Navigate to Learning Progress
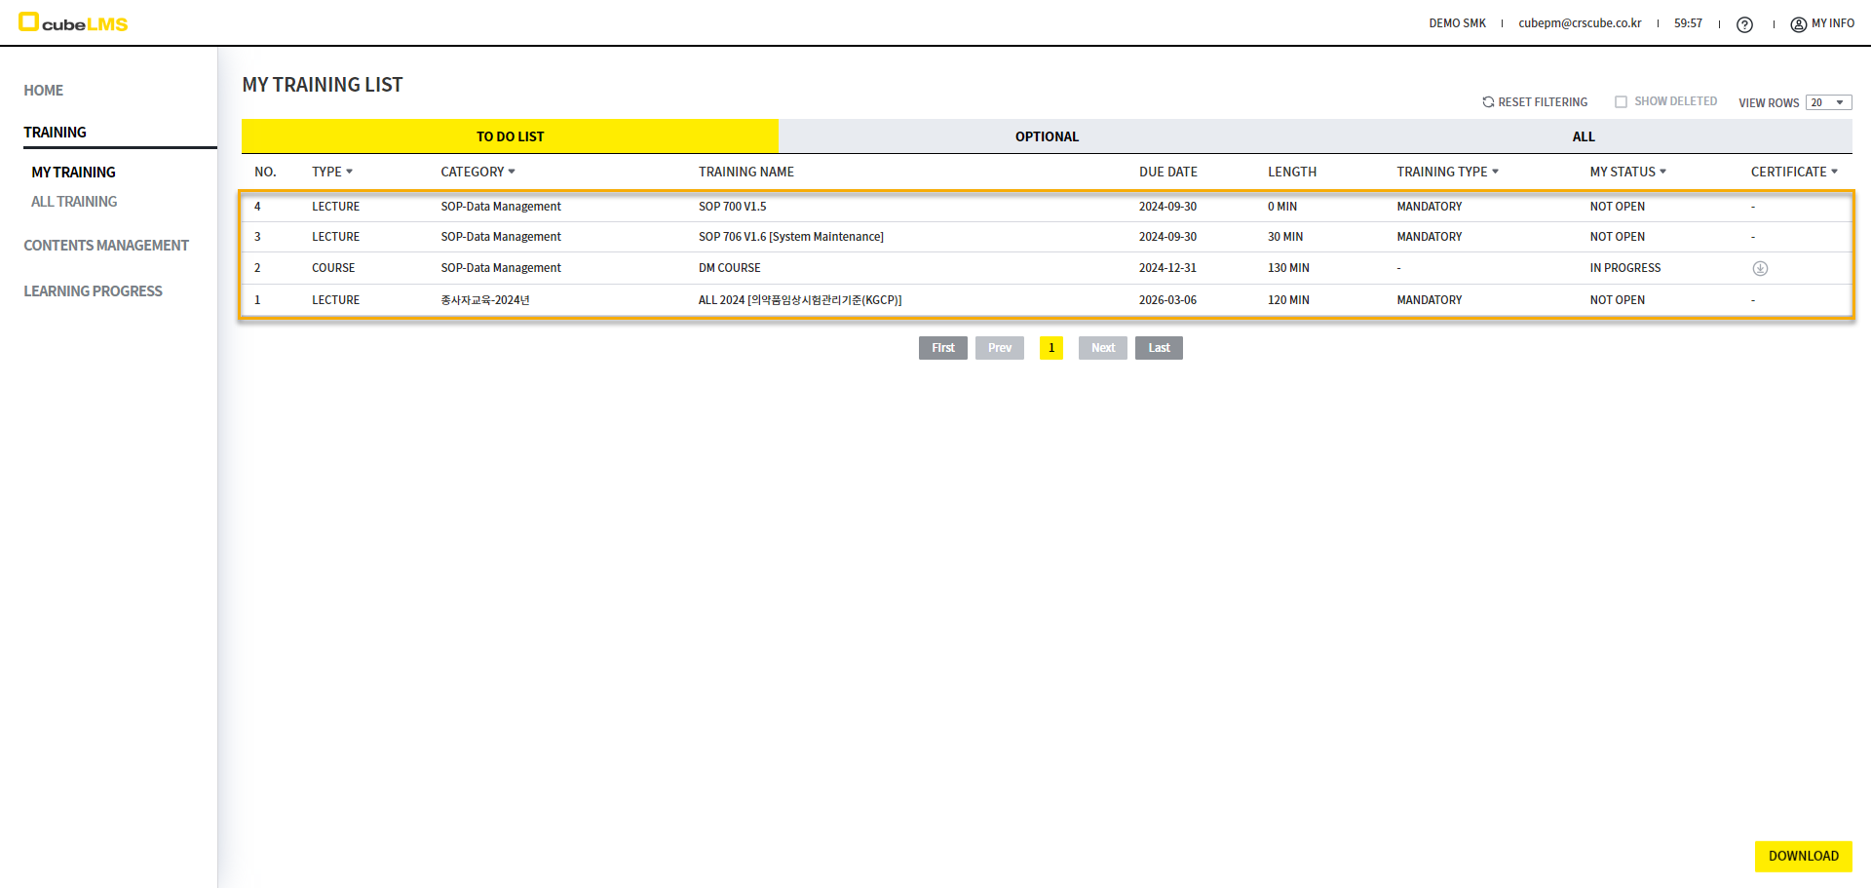This screenshot has width=1871, height=888. (x=93, y=291)
